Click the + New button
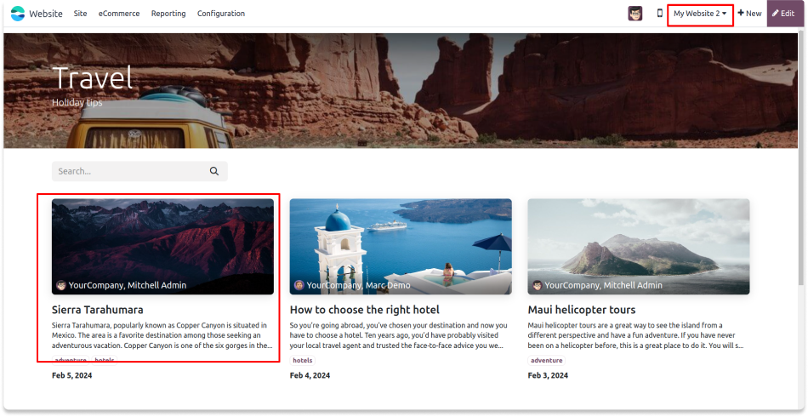 (749, 14)
